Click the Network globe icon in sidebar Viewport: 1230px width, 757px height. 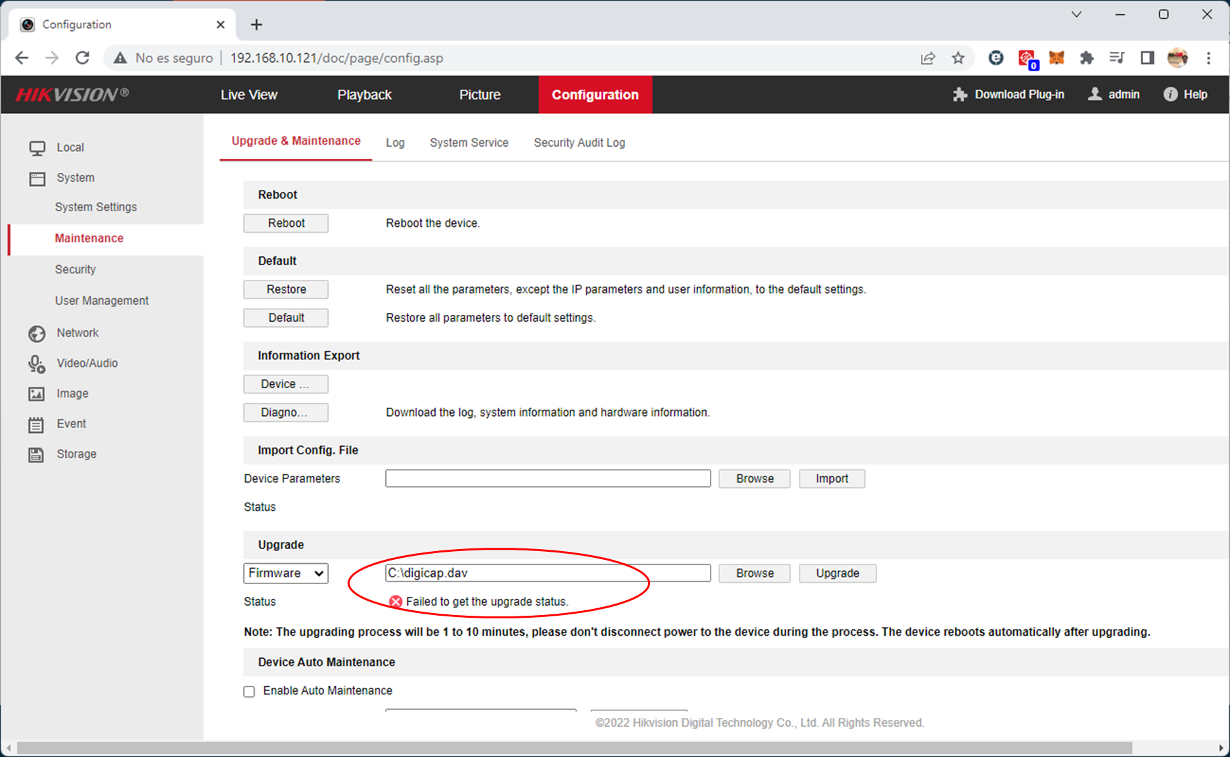(x=36, y=333)
